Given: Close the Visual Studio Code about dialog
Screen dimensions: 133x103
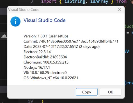Looking at the screenshot, I should [120, 10].
